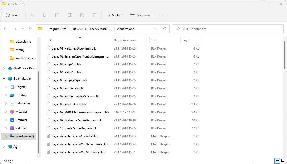Switch to large thumbnails view icon

[283, 161]
